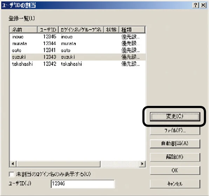Viewport: 209px width, 196px height.
Task: Sort by the 状態 column header
Action: [x=111, y=30]
